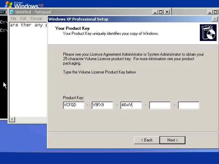
Task: Click the 'Your Product Key' heading
Action: click(72, 28)
